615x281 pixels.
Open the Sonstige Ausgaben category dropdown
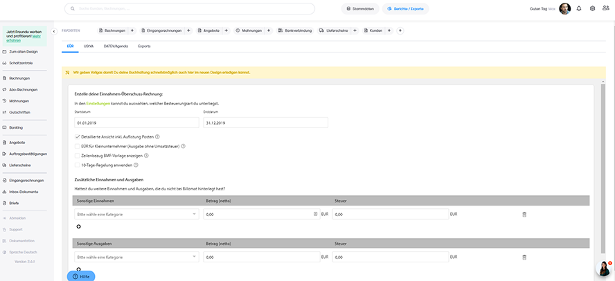(x=136, y=257)
